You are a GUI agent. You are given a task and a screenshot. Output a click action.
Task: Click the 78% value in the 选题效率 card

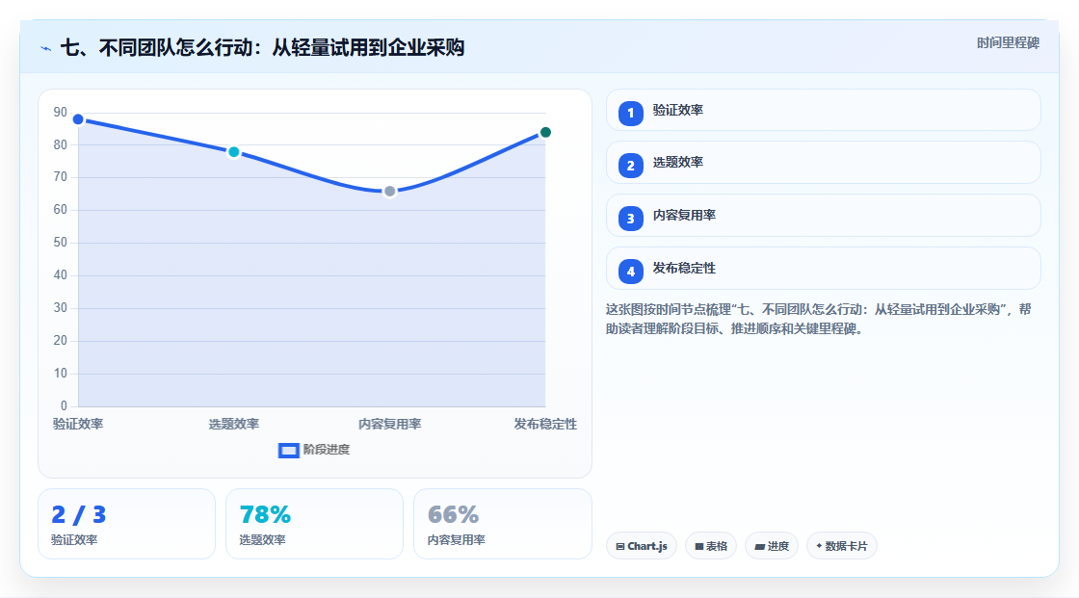pos(265,515)
